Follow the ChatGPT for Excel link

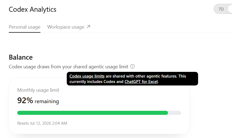point(141,82)
